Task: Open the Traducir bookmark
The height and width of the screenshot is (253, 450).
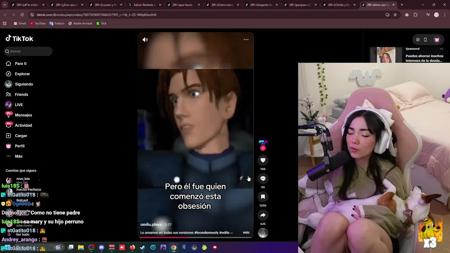Action: click(x=57, y=24)
